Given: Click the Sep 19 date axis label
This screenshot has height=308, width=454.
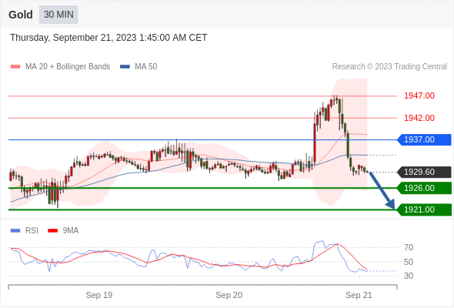Looking at the screenshot, I should click(99, 295).
